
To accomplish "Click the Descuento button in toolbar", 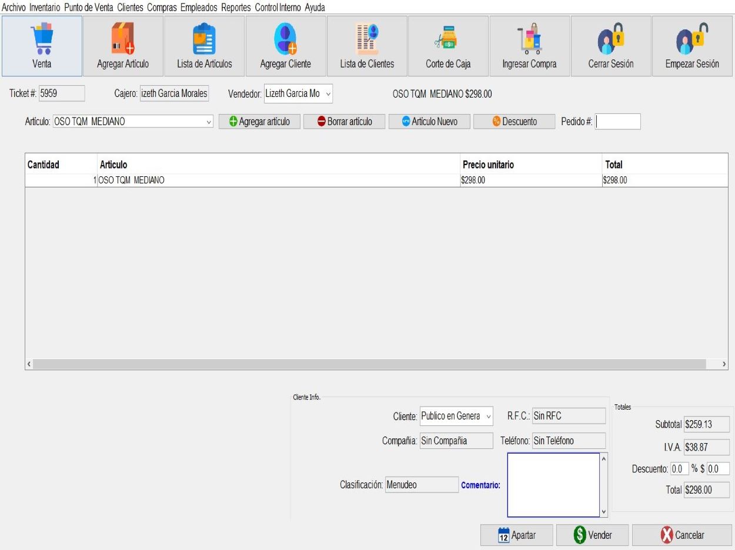I will click(x=514, y=122).
